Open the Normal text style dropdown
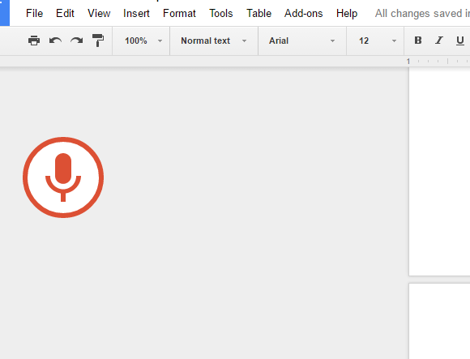Viewport: 470px width, 359px height. [x=214, y=41]
